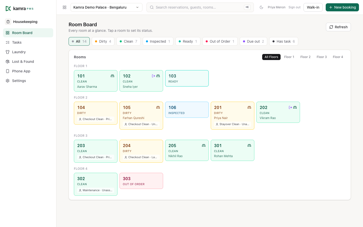Filter rooms by Dirty status

click(x=103, y=41)
